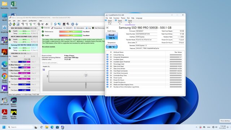
Task: Open the This PC desktop icon
Action: point(4,17)
